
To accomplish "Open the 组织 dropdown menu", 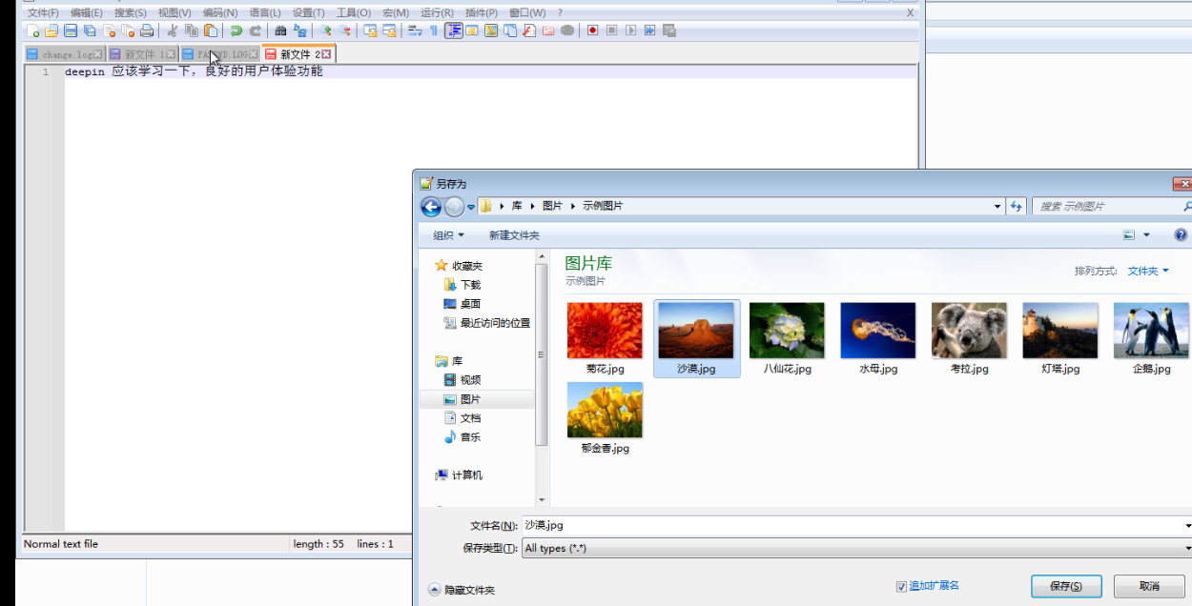I will (449, 235).
